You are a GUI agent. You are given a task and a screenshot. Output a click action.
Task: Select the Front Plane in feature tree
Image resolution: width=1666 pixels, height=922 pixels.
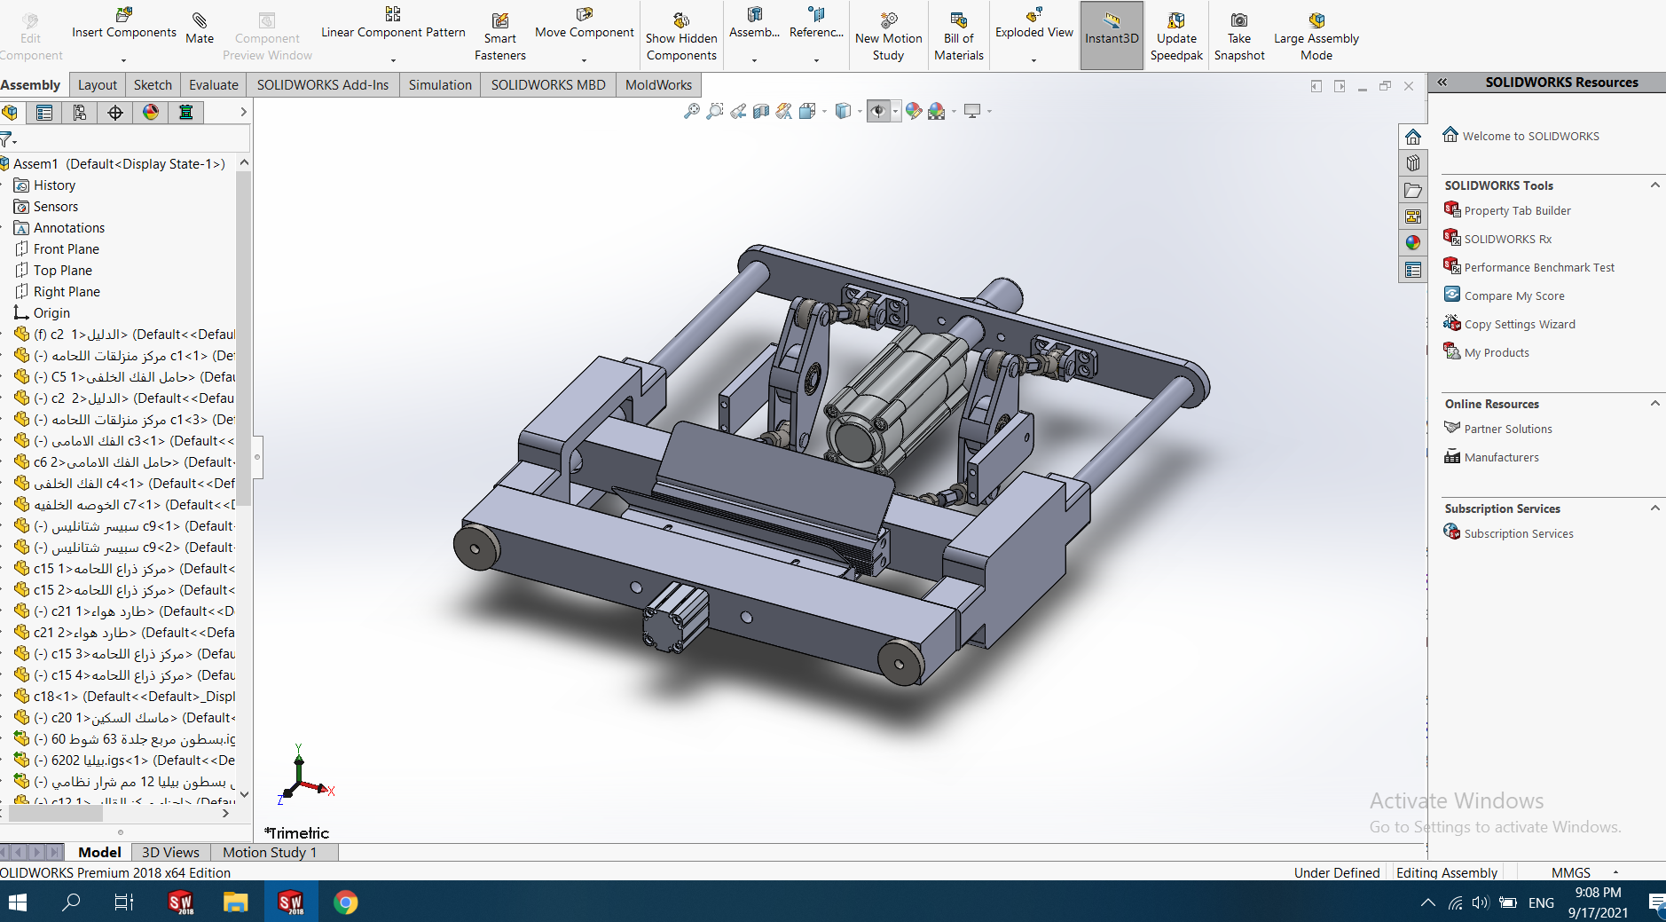[x=66, y=249]
